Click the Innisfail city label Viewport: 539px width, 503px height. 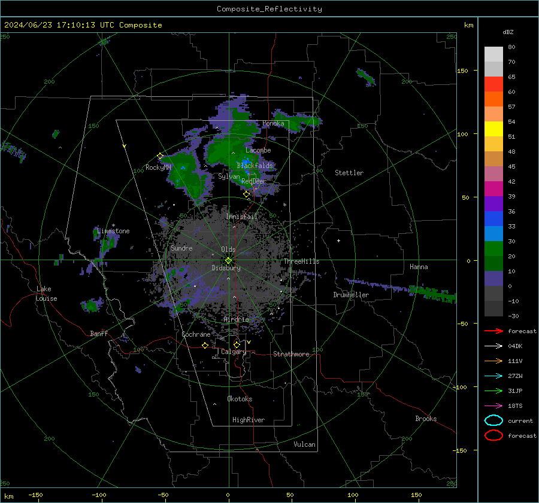coord(241,217)
